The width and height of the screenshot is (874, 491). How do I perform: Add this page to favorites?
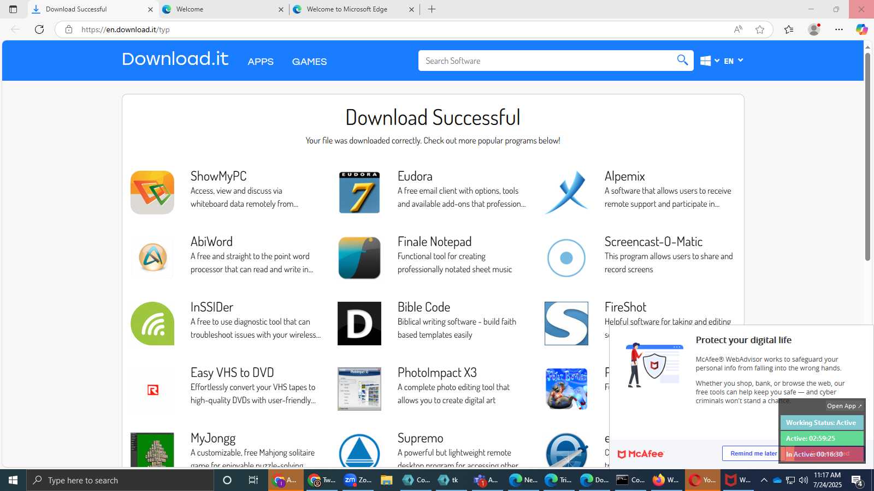[x=760, y=29]
